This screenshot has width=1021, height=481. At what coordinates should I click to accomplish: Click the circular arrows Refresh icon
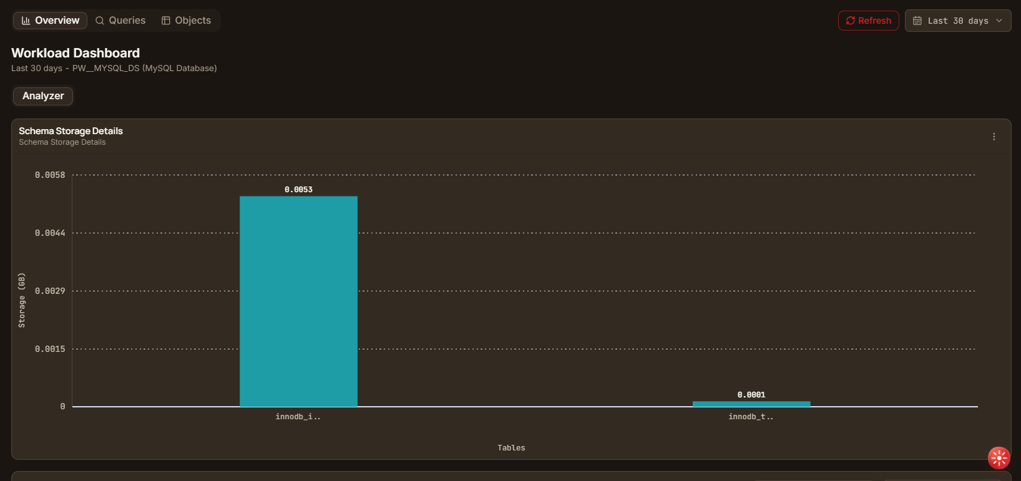850,21
